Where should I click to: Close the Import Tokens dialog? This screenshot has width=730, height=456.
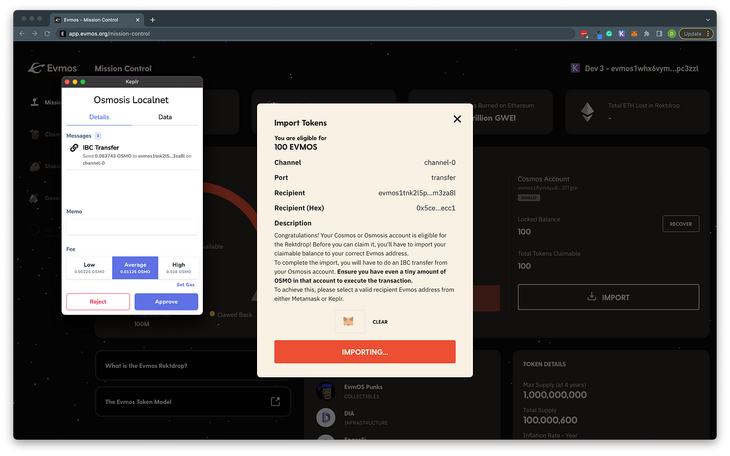pos(457,119)
